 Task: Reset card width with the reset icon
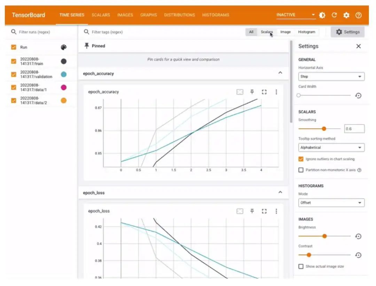coord(358,95)
